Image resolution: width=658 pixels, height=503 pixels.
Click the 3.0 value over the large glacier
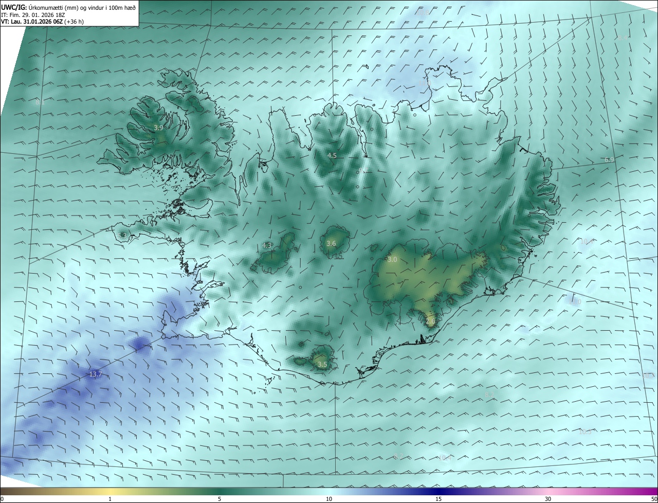[392, 260]
